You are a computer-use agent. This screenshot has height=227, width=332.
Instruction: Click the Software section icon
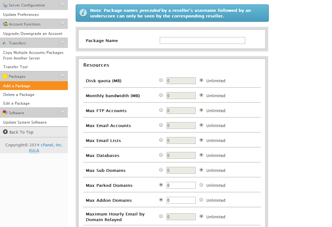[x=5, y=113]
